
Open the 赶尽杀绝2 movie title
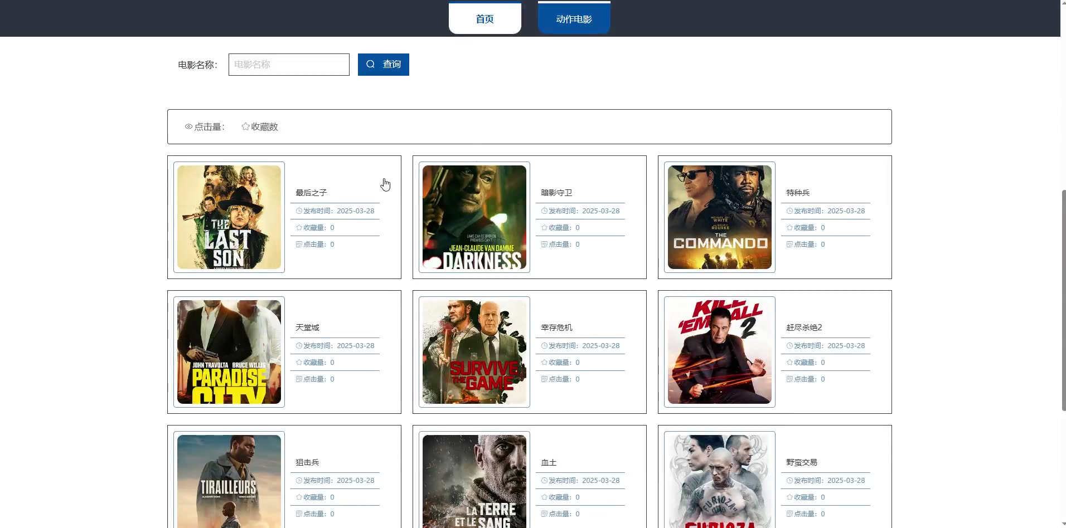[804, 327]
